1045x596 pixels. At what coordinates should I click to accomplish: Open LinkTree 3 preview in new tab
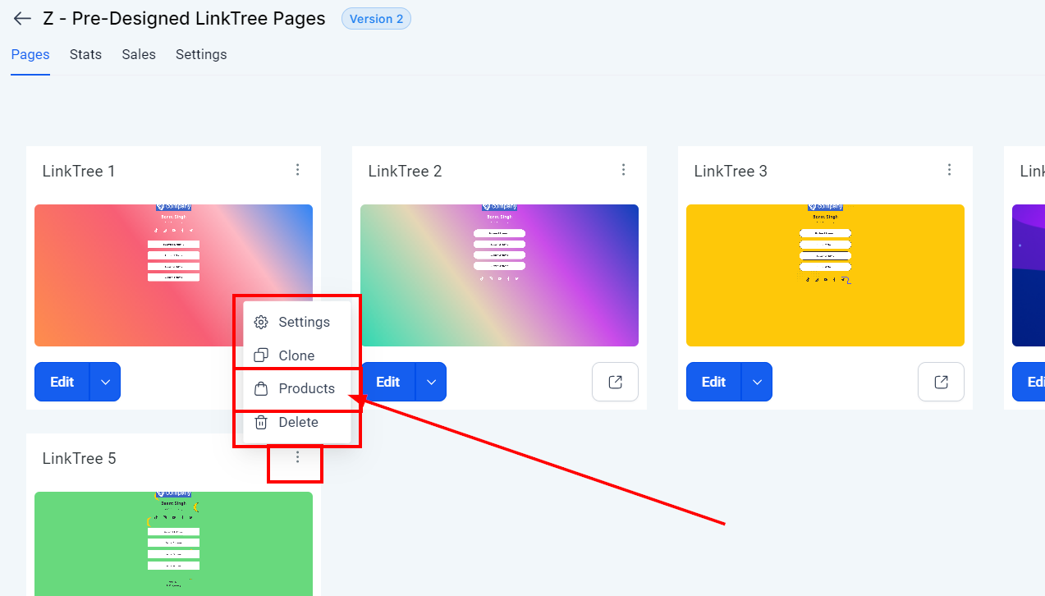(x=941, y=382)
